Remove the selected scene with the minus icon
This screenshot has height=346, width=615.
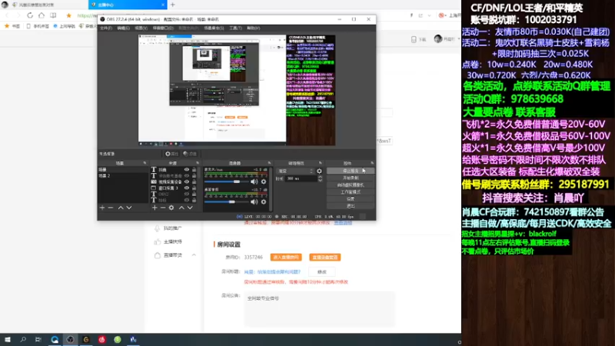[x=111, y=208]
